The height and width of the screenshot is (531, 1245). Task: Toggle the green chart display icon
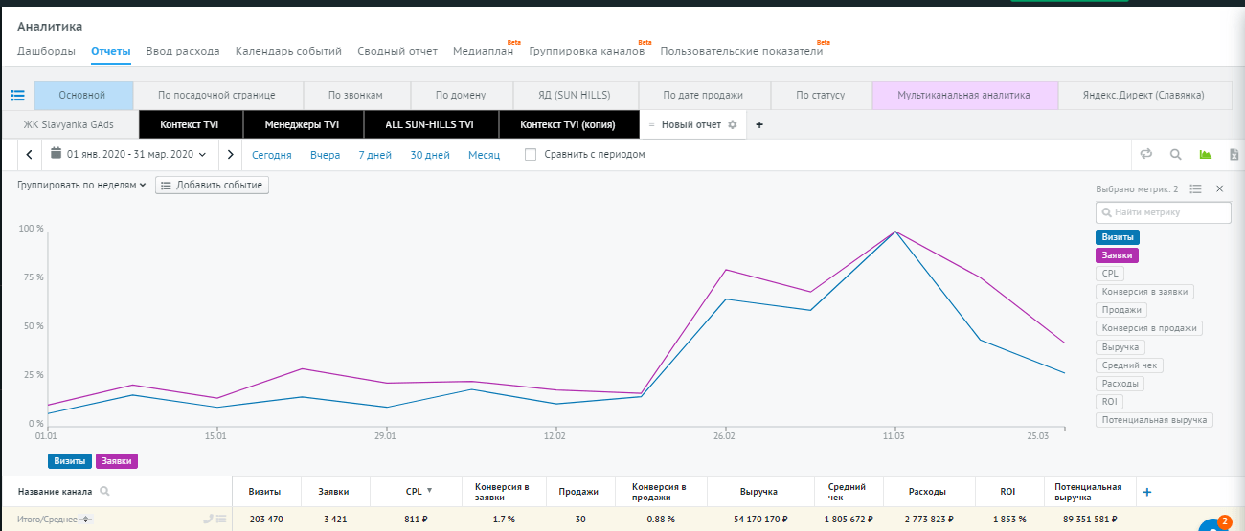click(1205, 154)
